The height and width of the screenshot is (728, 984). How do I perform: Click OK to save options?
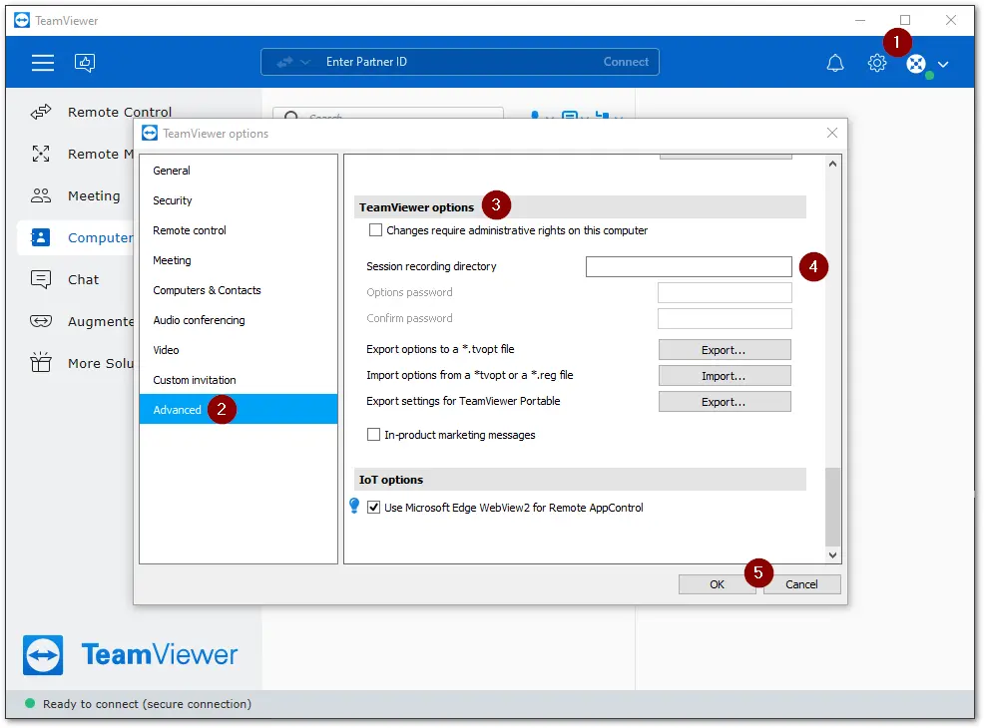[717, 584]
